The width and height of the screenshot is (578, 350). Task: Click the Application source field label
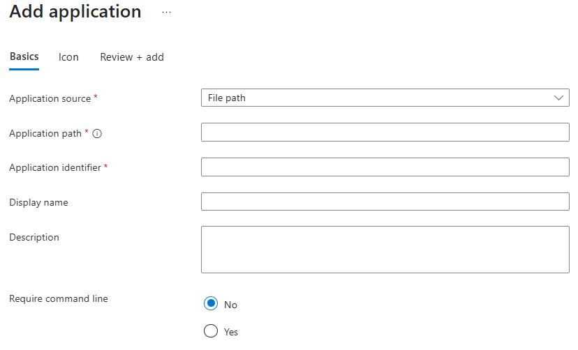click(x=50, y=98)
